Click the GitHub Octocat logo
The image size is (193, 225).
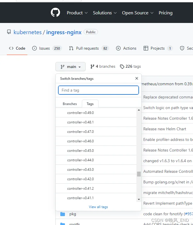click(55, 12)
